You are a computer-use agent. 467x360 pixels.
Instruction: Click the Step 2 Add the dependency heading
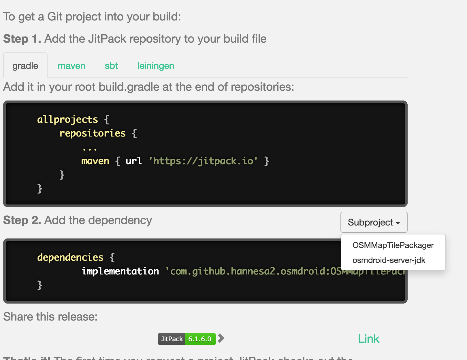tap(77, 220)
